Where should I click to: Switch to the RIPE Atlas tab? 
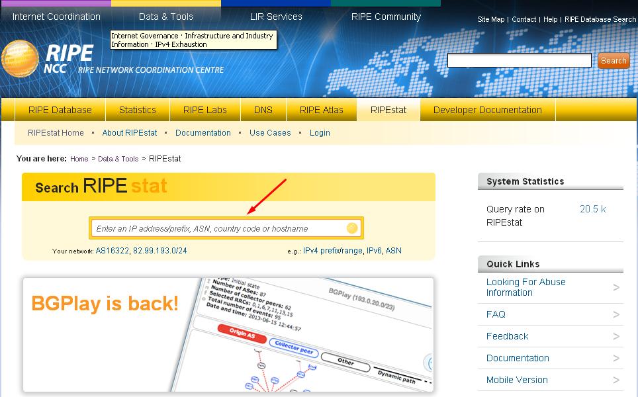(321, 110)
